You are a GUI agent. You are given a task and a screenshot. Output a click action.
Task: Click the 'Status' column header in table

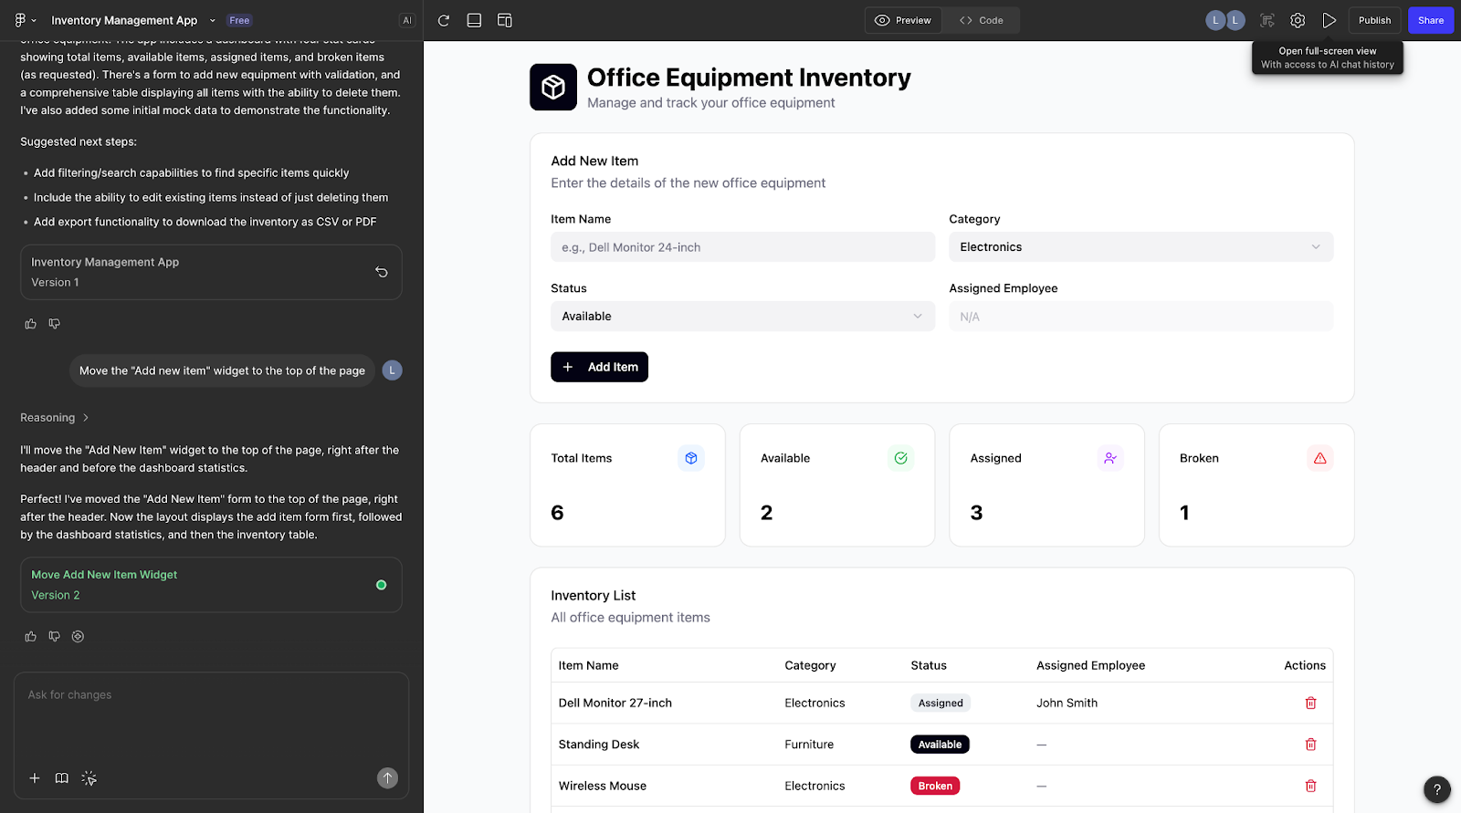point(929,665)
